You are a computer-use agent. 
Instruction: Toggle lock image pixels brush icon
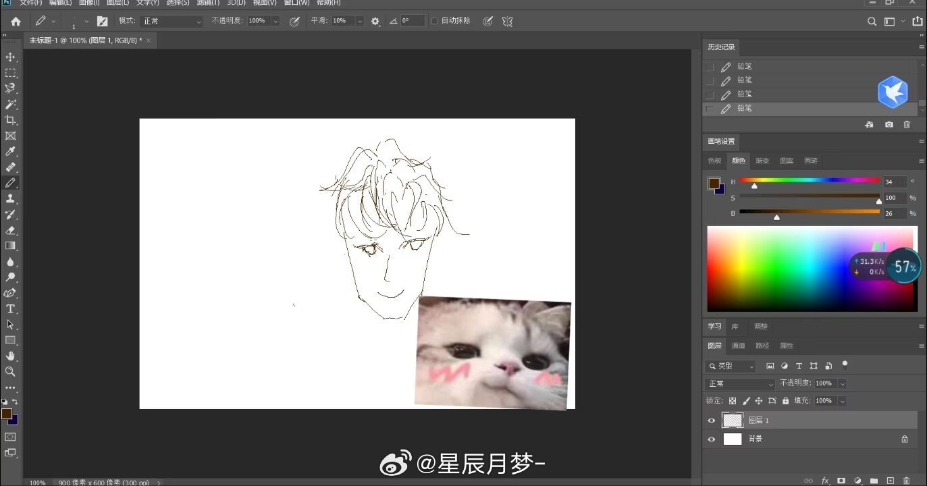(746, 401)
